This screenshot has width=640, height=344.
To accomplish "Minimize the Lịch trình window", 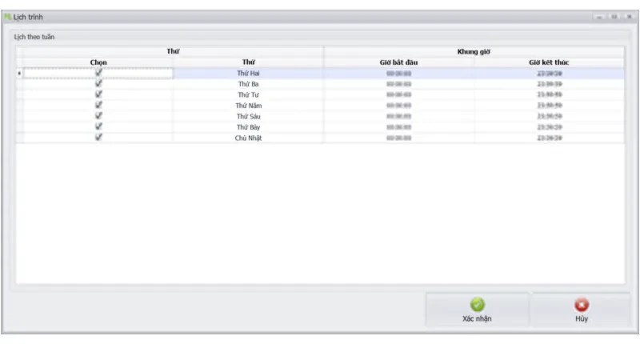I will tap(599, 17).
